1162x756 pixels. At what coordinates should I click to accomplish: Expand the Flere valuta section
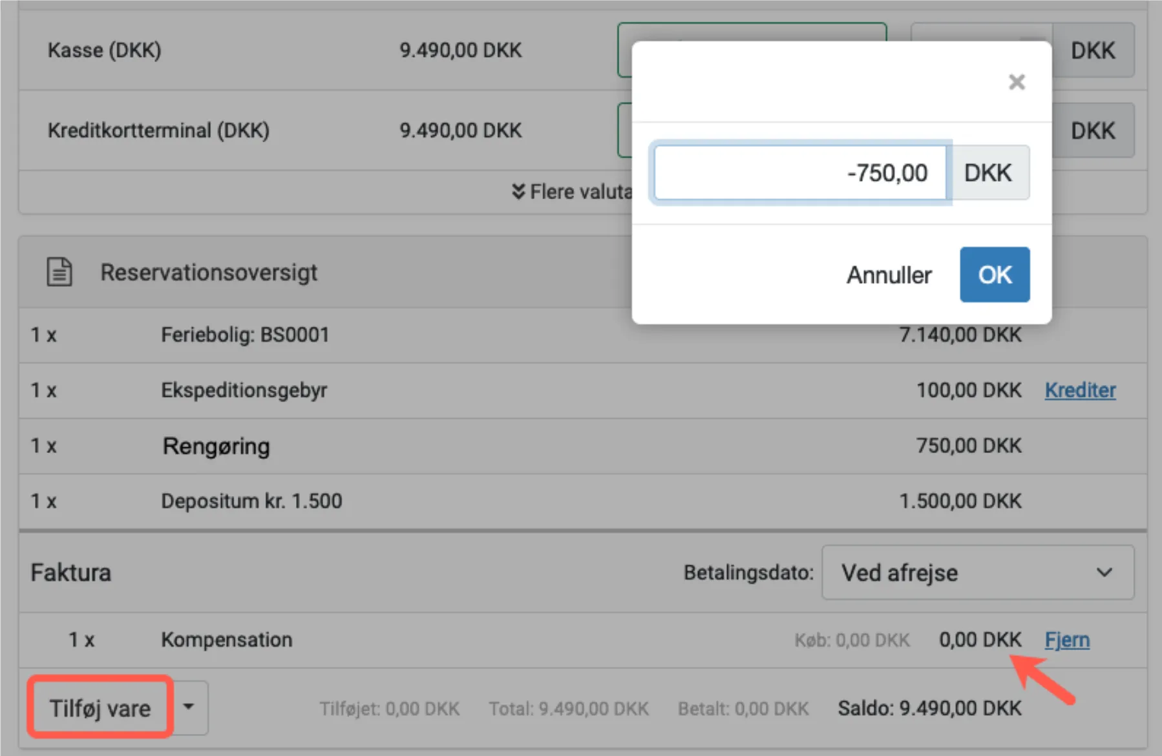[x=571, y=192]
